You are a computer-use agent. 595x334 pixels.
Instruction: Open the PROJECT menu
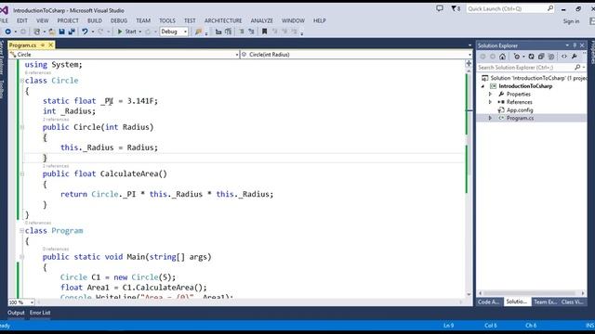(x=68, y=20)
